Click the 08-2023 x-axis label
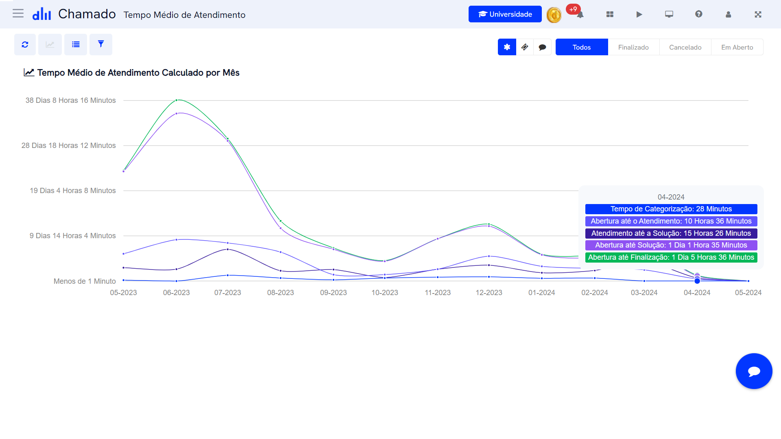 280,293
